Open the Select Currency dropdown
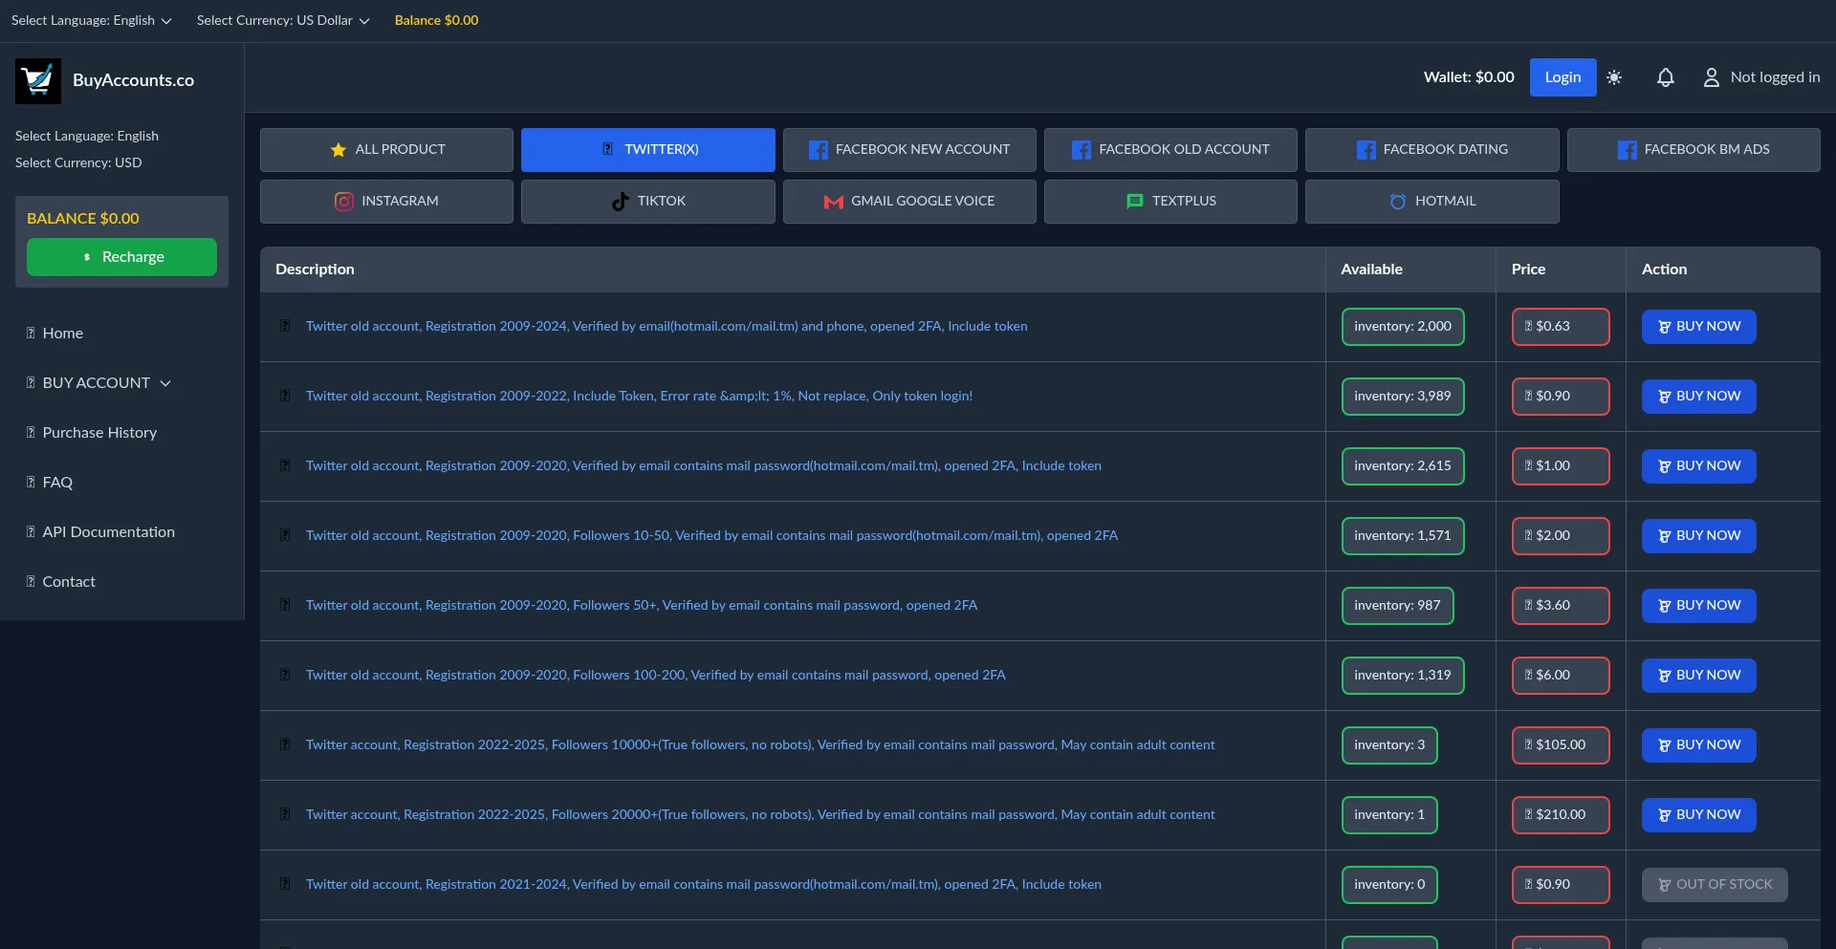This screenshot has width=1836, height=949. [282, 19]
